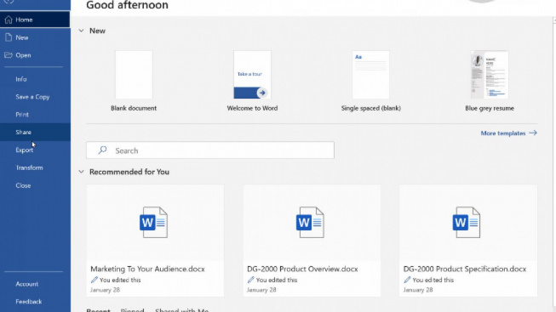Click the Home icon in sidebar
The width and height of the screenshot is (556, 312).
[9, 20]
